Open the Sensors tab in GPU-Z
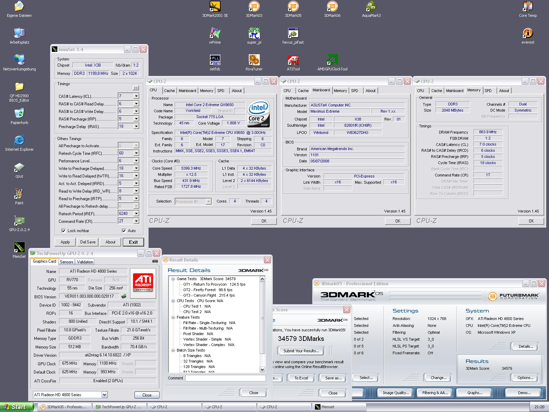 coord(67,262)
